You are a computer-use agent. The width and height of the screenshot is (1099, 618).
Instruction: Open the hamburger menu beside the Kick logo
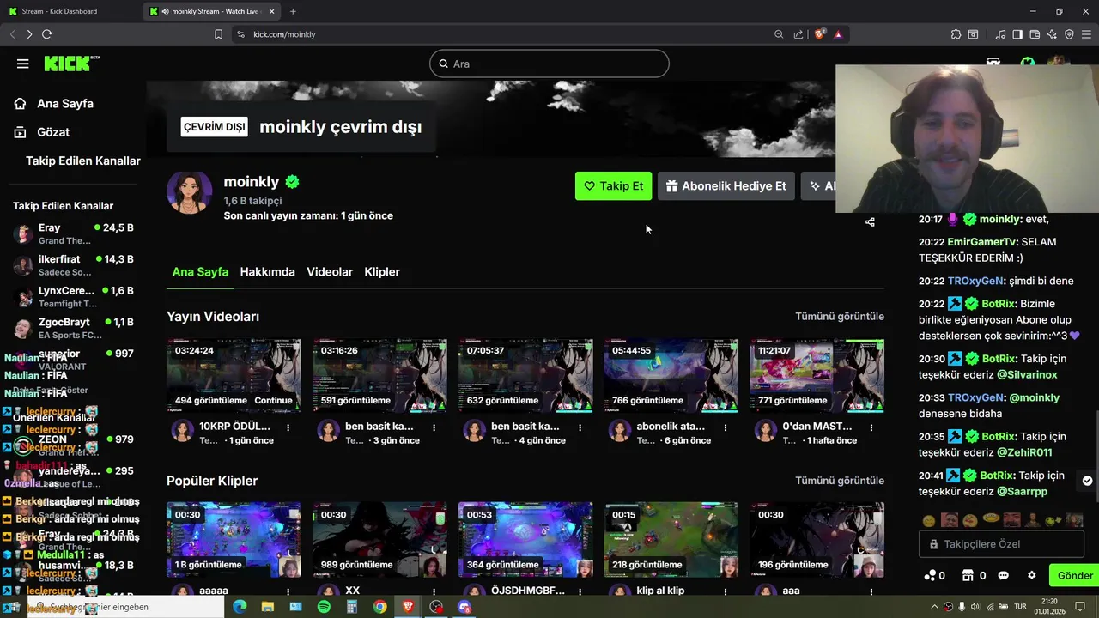click(23, 64)
